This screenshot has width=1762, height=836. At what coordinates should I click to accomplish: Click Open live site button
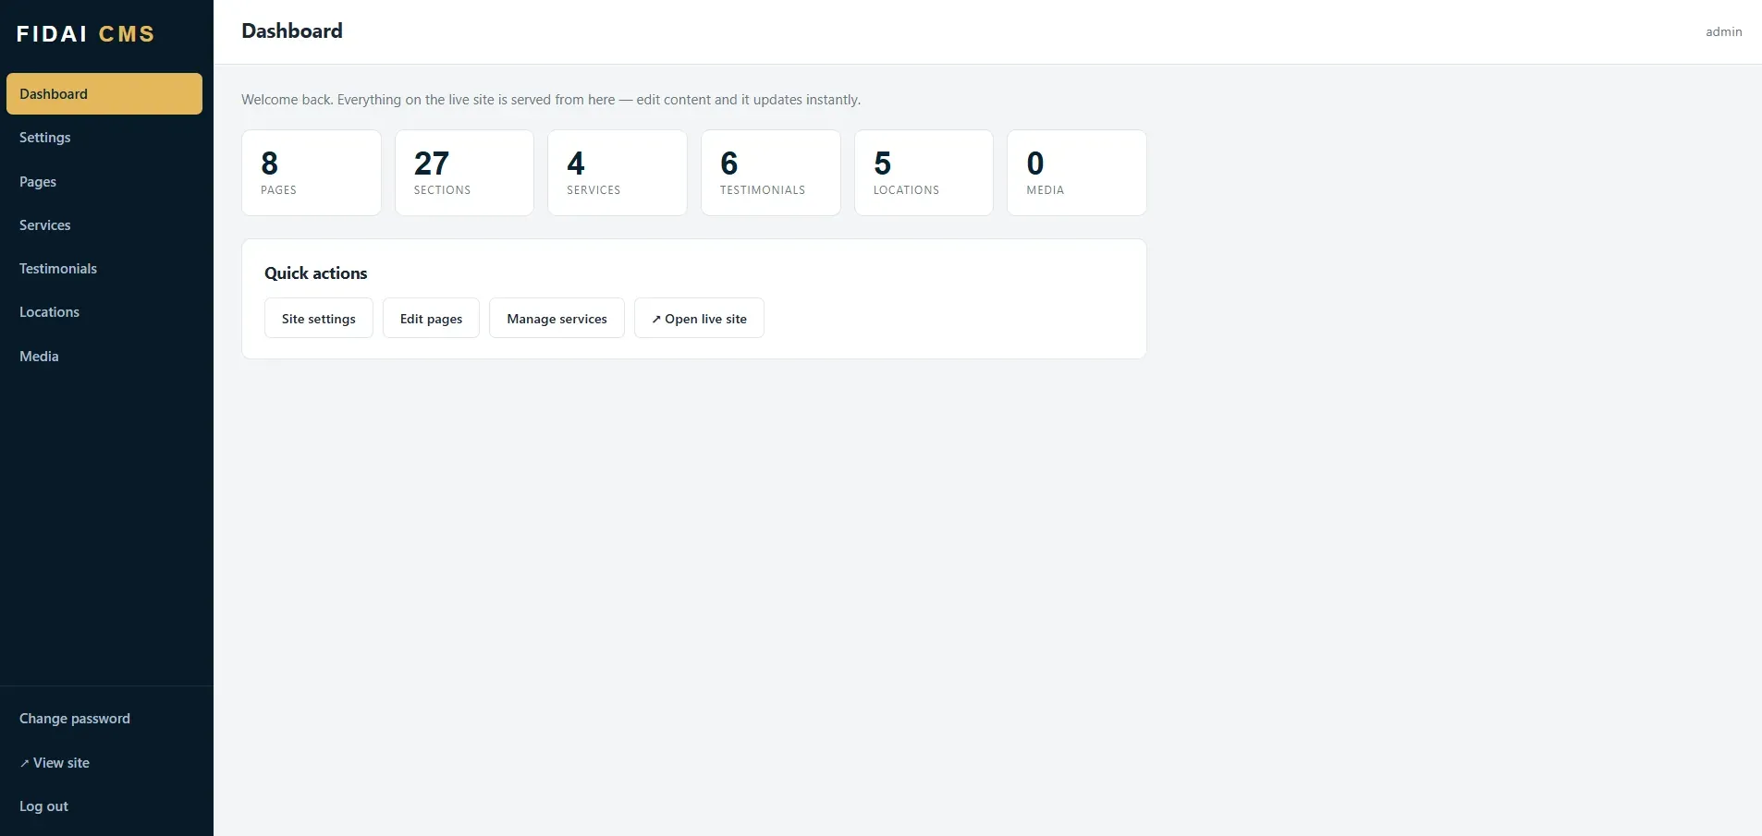click(699, 319)
